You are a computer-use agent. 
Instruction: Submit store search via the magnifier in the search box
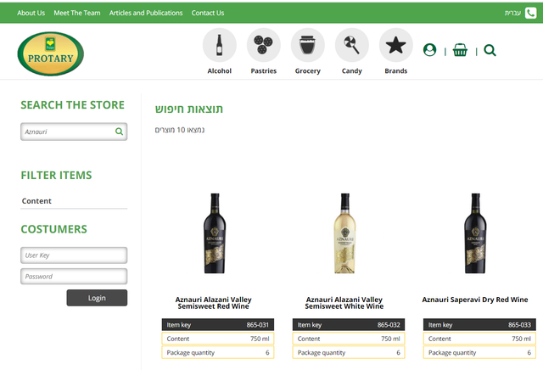tap(119, 132)
